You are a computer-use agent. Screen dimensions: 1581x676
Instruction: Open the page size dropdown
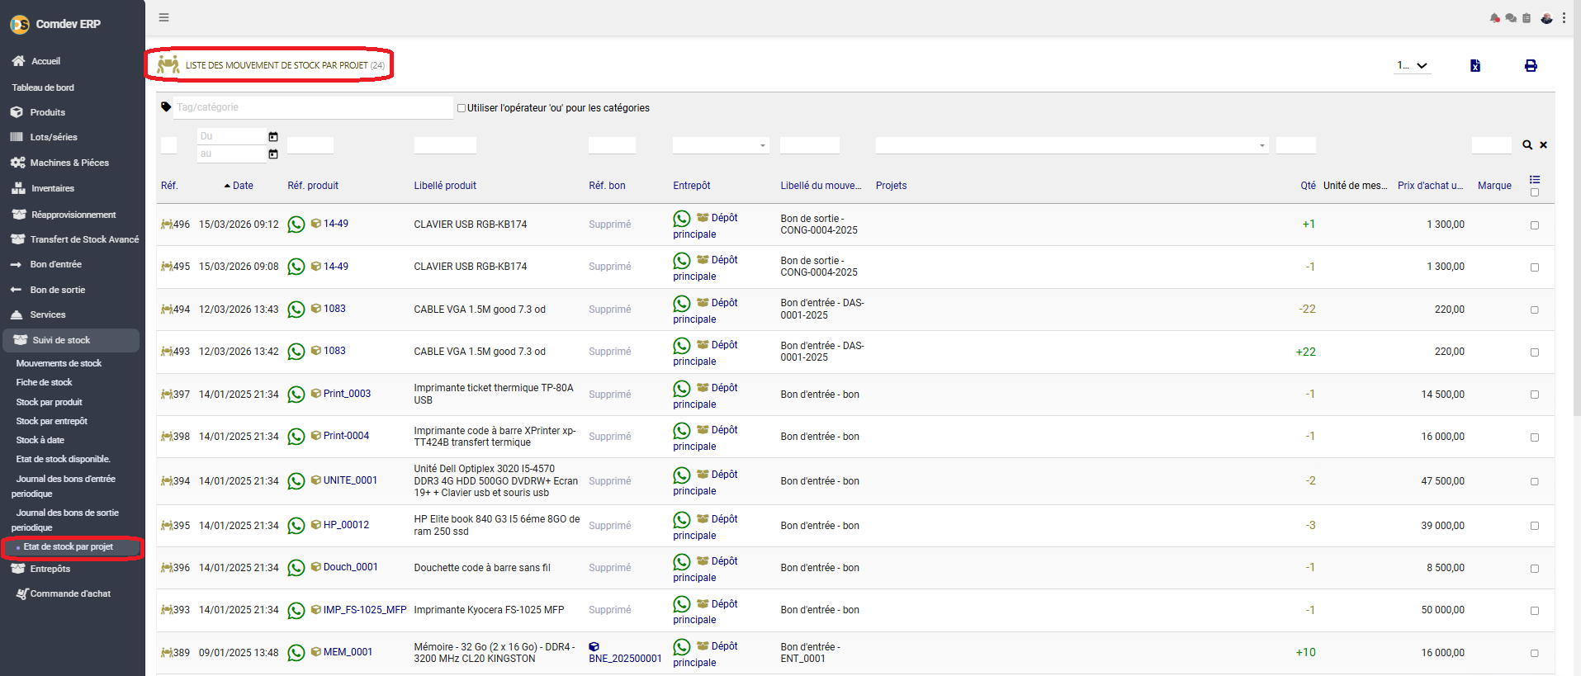[x=1412, y=65]
